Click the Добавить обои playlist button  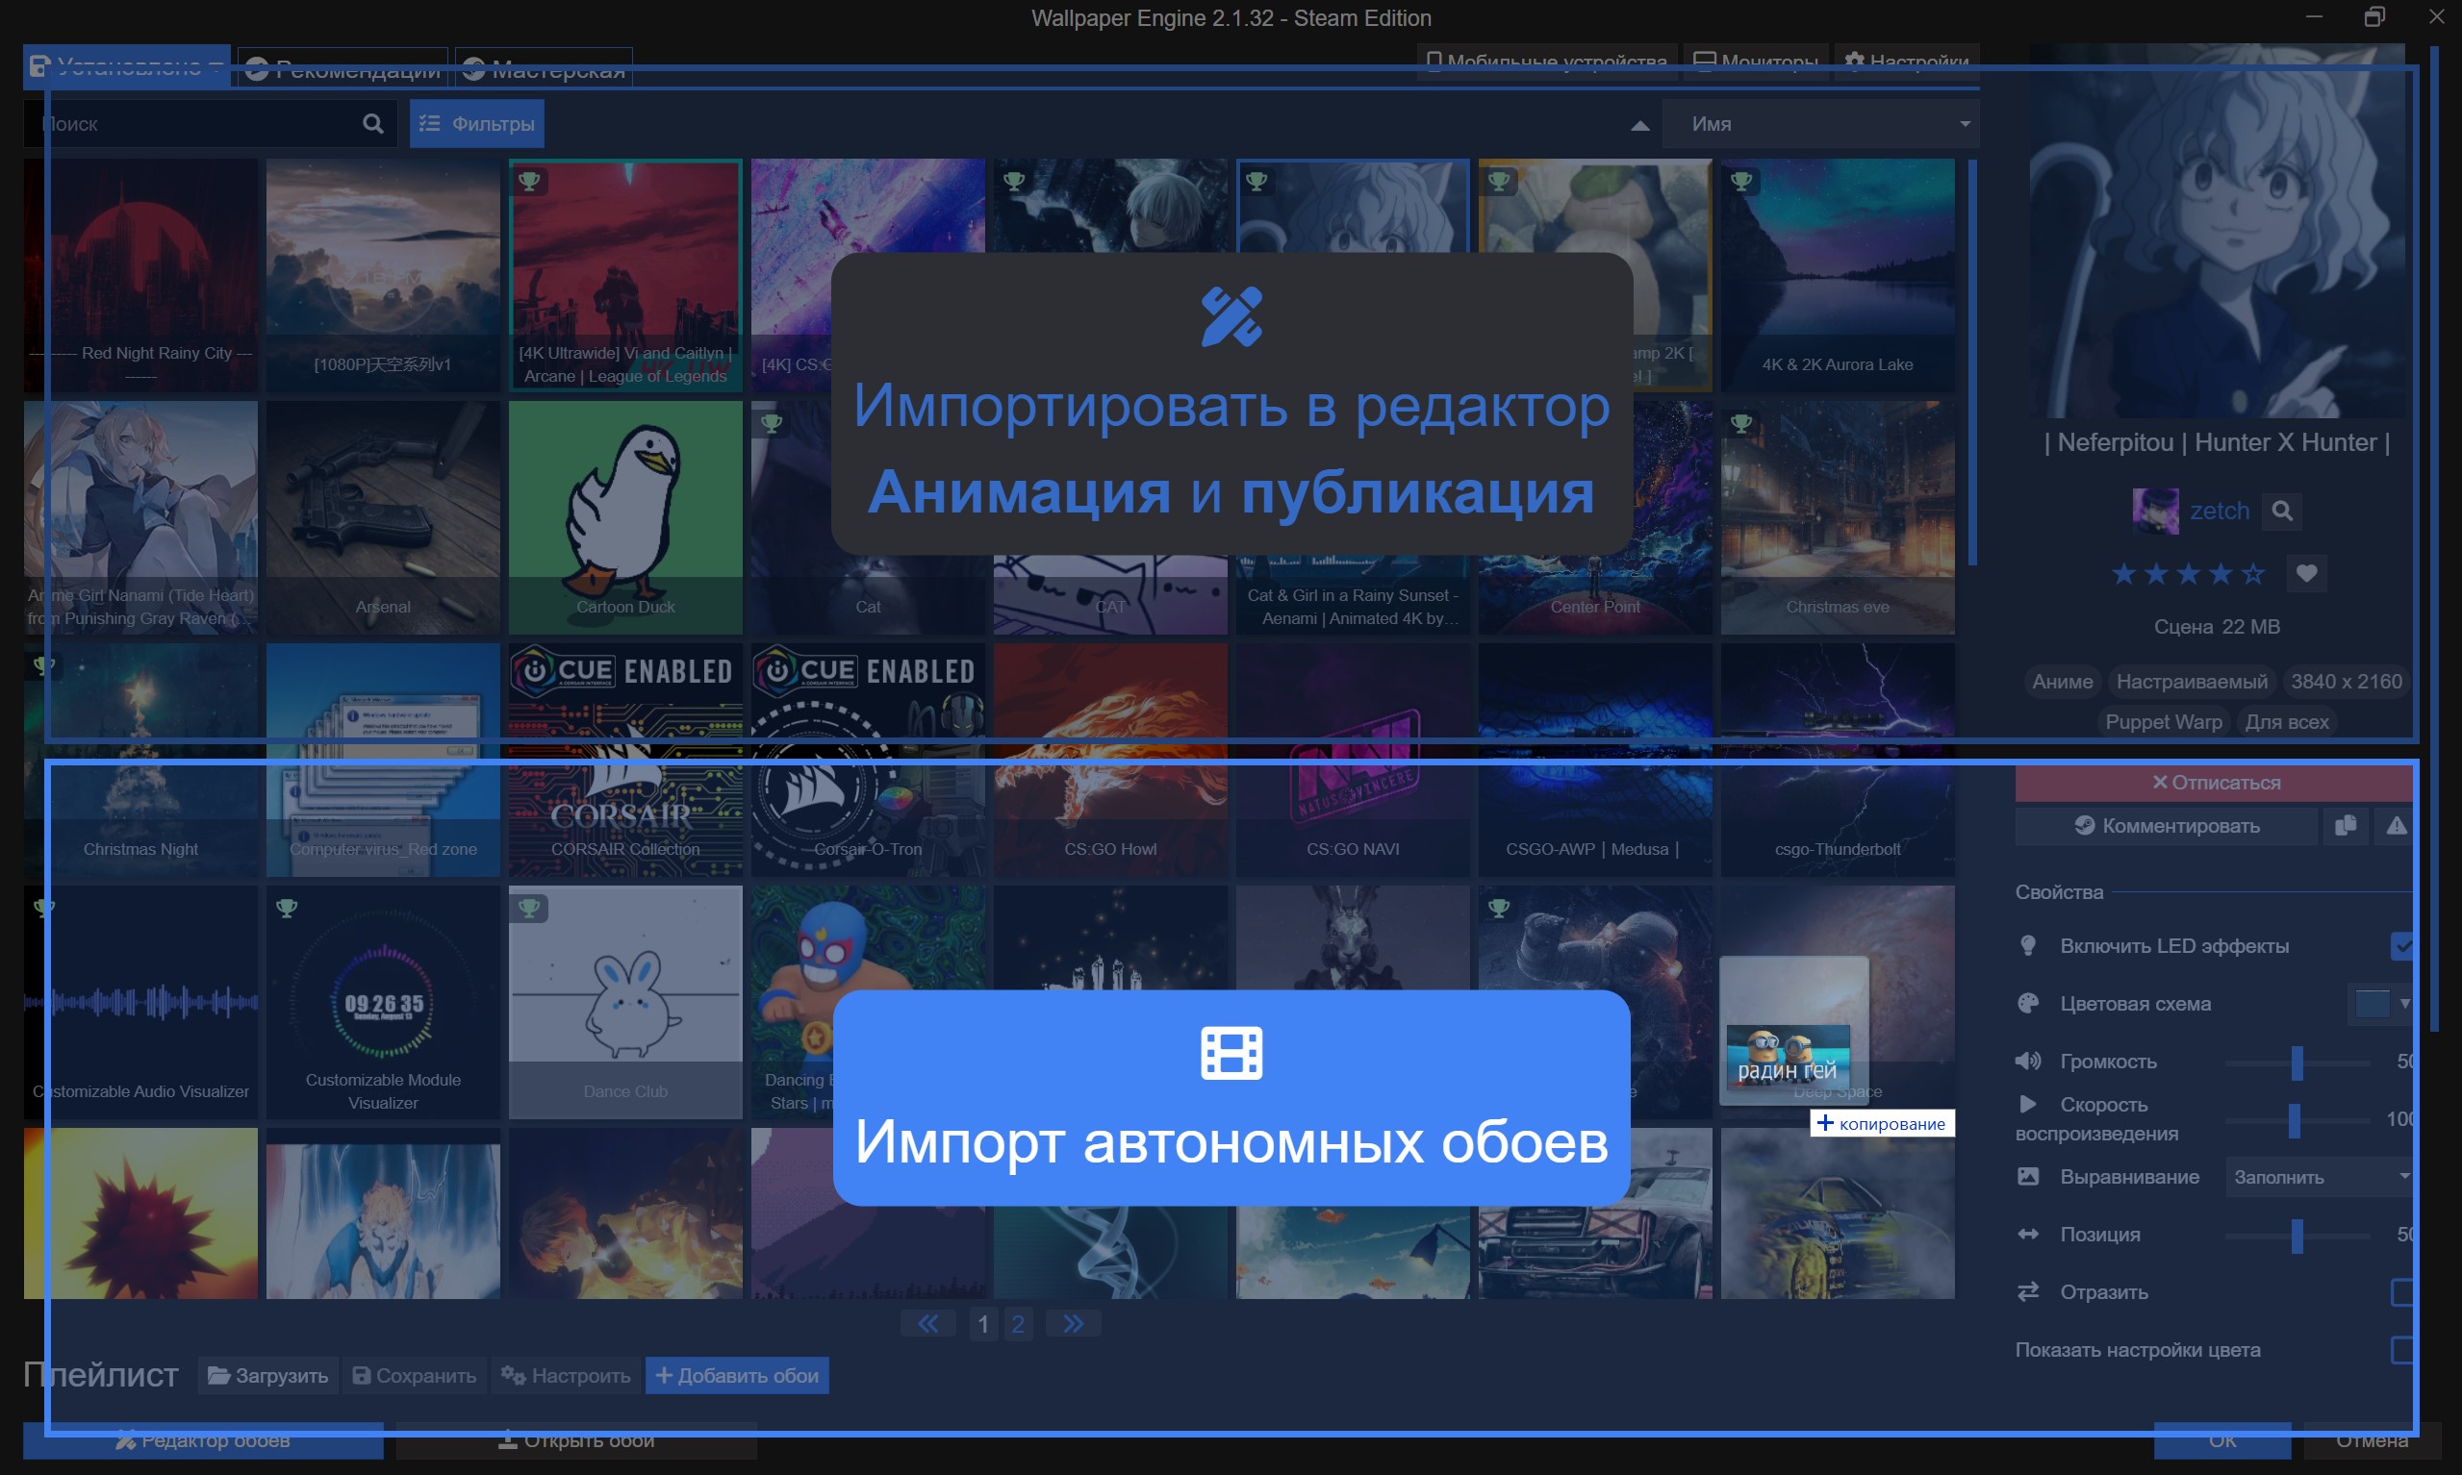tap(737, 1376)
